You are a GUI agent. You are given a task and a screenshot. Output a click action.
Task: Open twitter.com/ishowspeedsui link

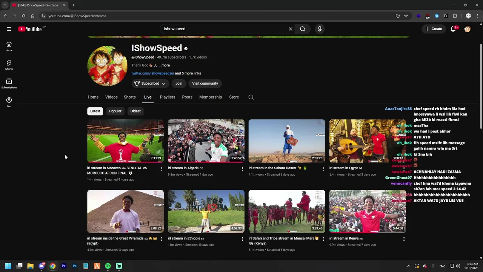pos(152,73)
